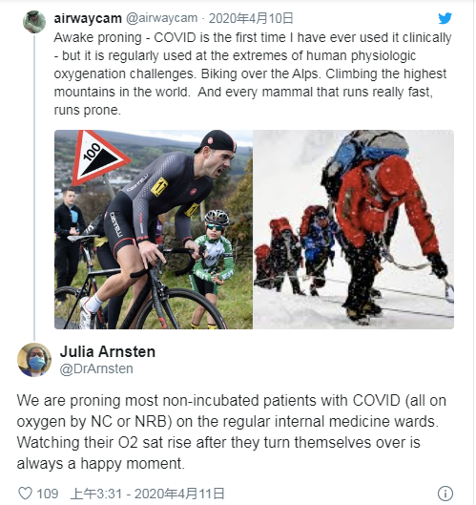
Task: Click the Twitter bird logo icon
Action: click(x=445, y=18)
